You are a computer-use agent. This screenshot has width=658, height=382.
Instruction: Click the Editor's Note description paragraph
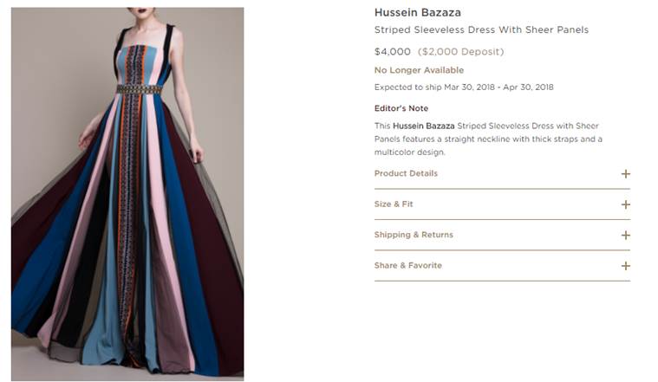click(x=488, y=139)
